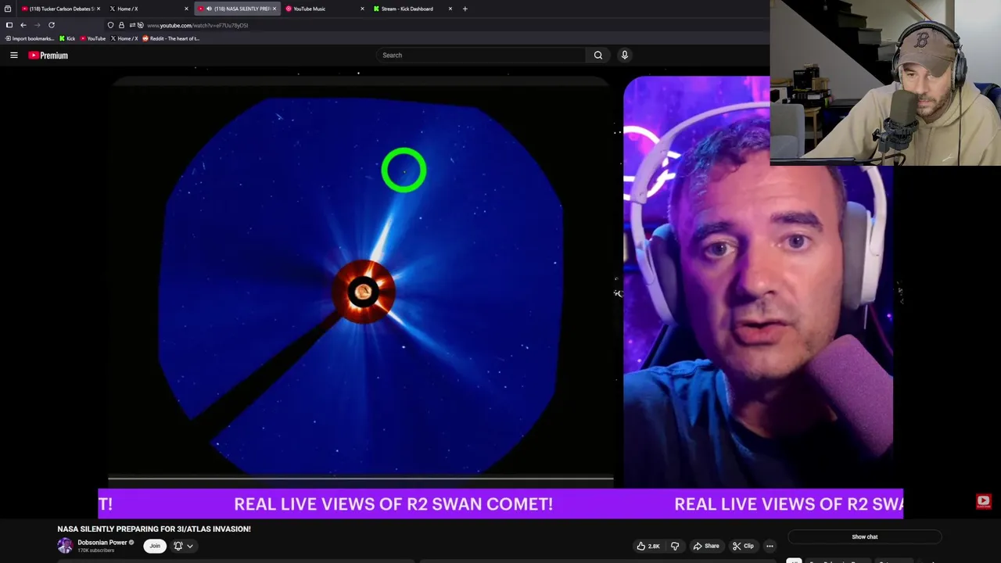
Task: Open Import bookmarks bookmark
Action: [30, 38]
